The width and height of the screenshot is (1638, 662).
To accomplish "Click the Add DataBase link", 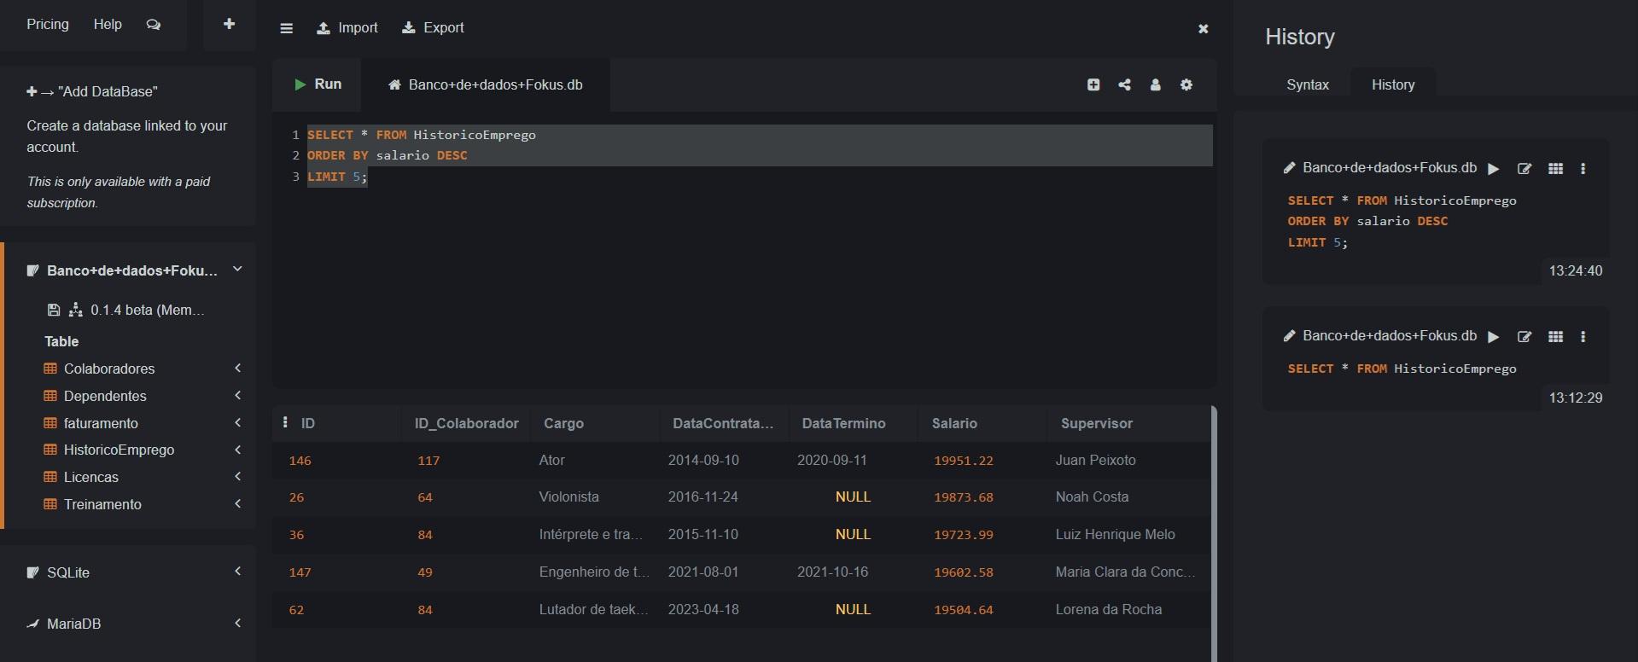I will [92, 91].
